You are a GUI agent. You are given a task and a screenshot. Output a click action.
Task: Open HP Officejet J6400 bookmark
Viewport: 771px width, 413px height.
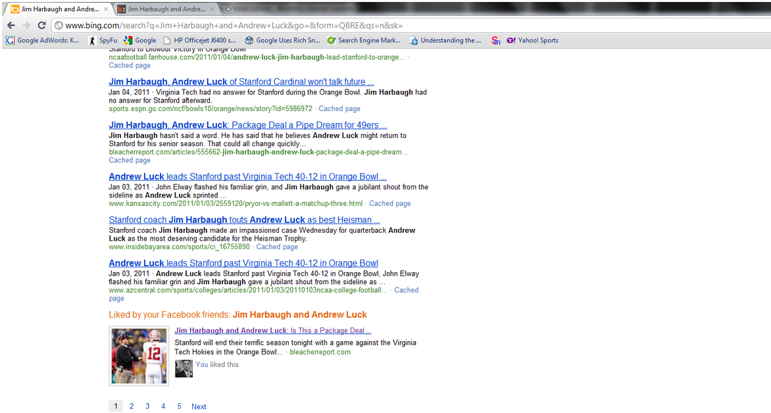(x=200, y=40)
